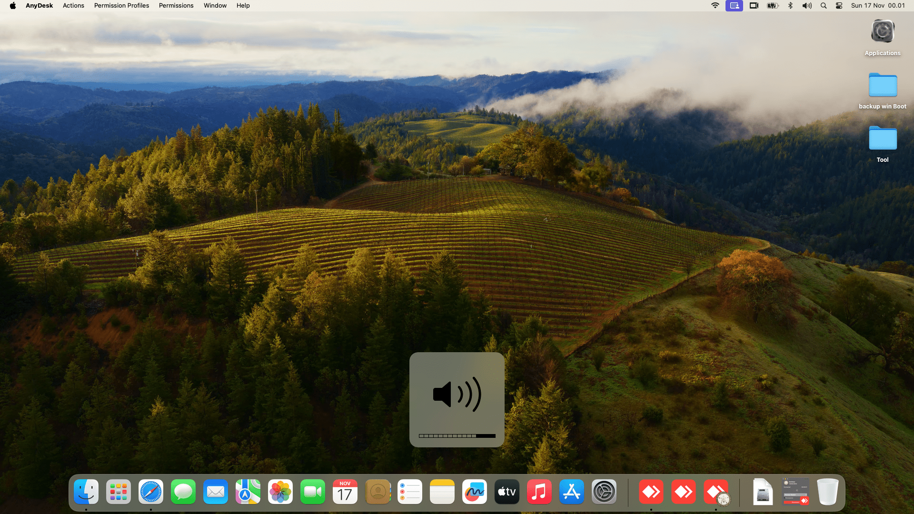This screenshot has height=514, width=914.
Task: Open the Launchpad icon in Dock
Action: (119, 492)
